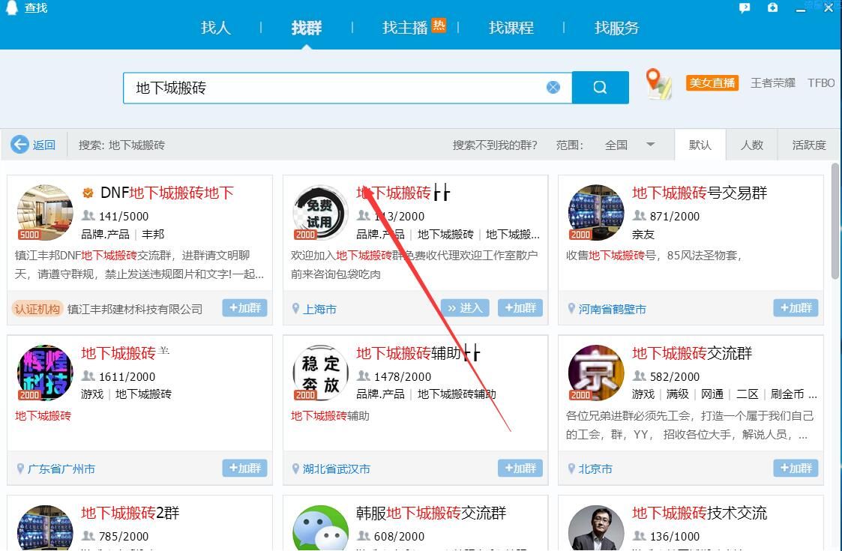
Task: Sort results by 活跃度
Action: [x=809, y=145]
